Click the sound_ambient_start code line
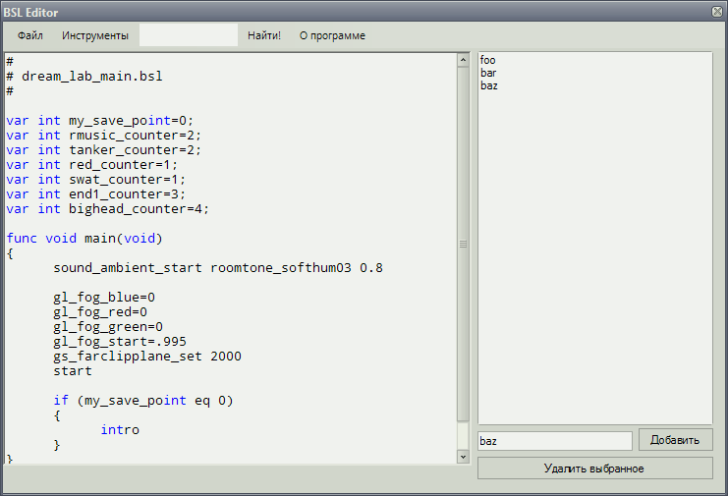This screenshot has height=496, width=728. [218, 268]
